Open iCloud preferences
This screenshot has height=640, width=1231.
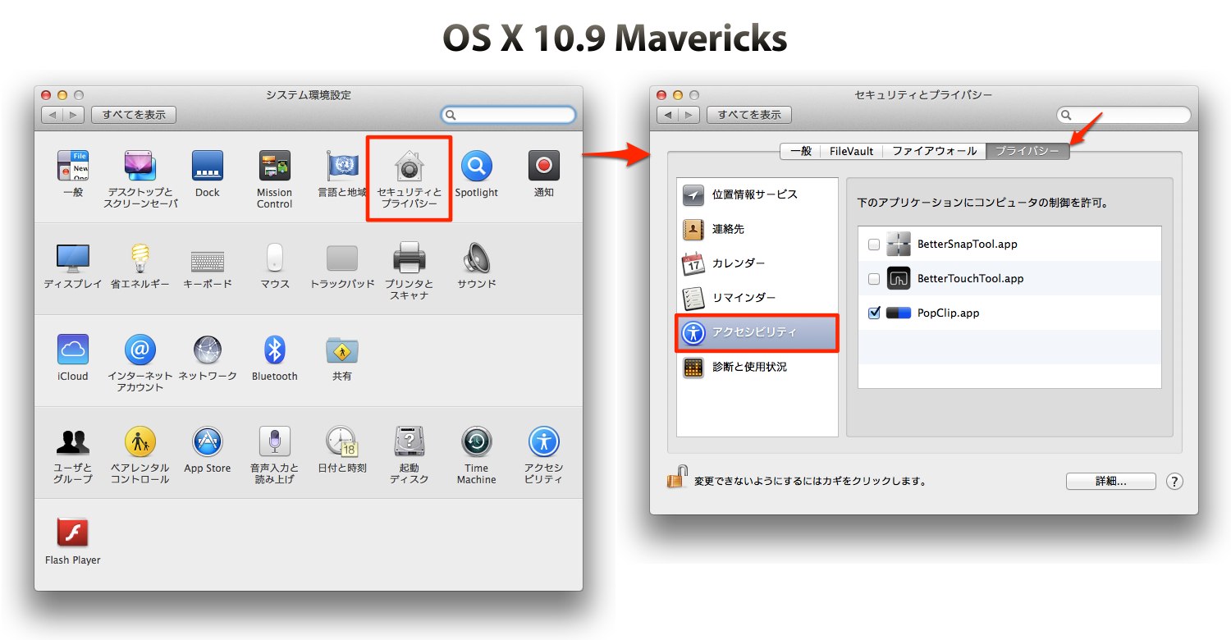click(73, 350)
